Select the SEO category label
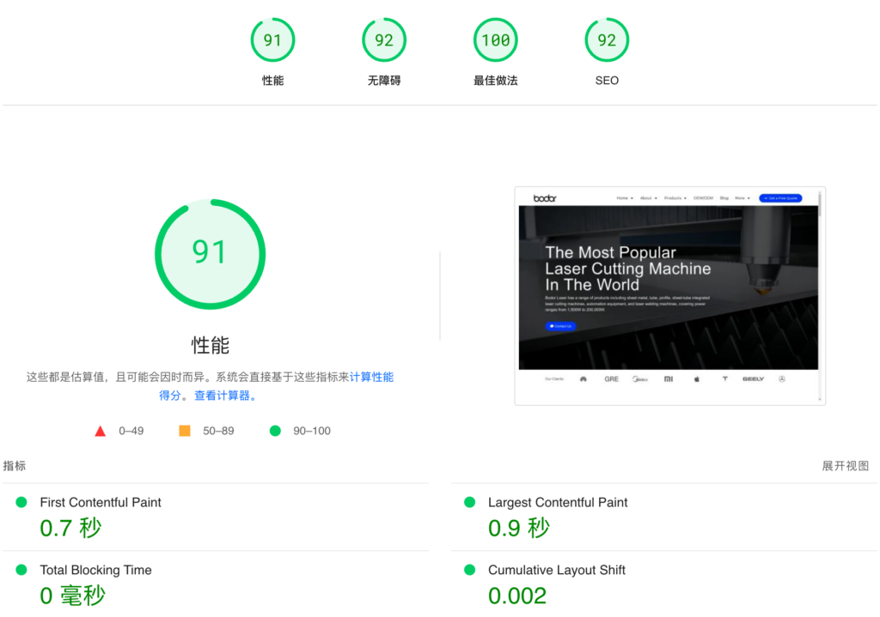 [x=607, y=81]
